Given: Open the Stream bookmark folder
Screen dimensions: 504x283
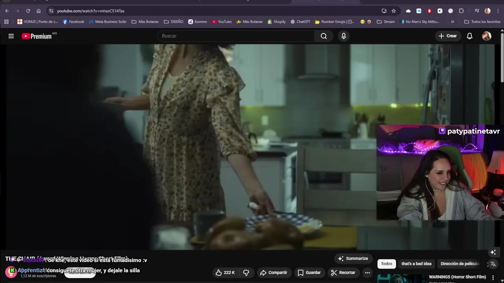Looking at the screenshot, I should [x=385, y=22].
